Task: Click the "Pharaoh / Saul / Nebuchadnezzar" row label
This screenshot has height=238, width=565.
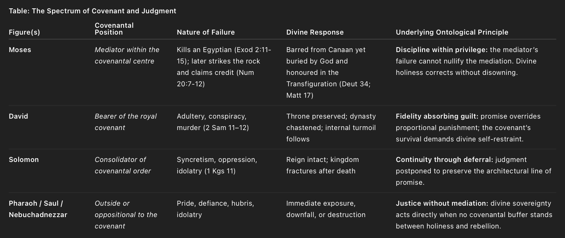Action: click(x=38, y=209)
